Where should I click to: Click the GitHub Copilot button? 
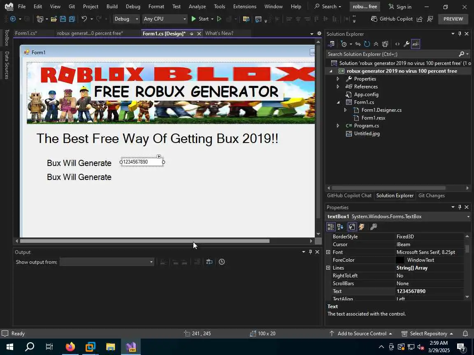[x=392, y=19]
